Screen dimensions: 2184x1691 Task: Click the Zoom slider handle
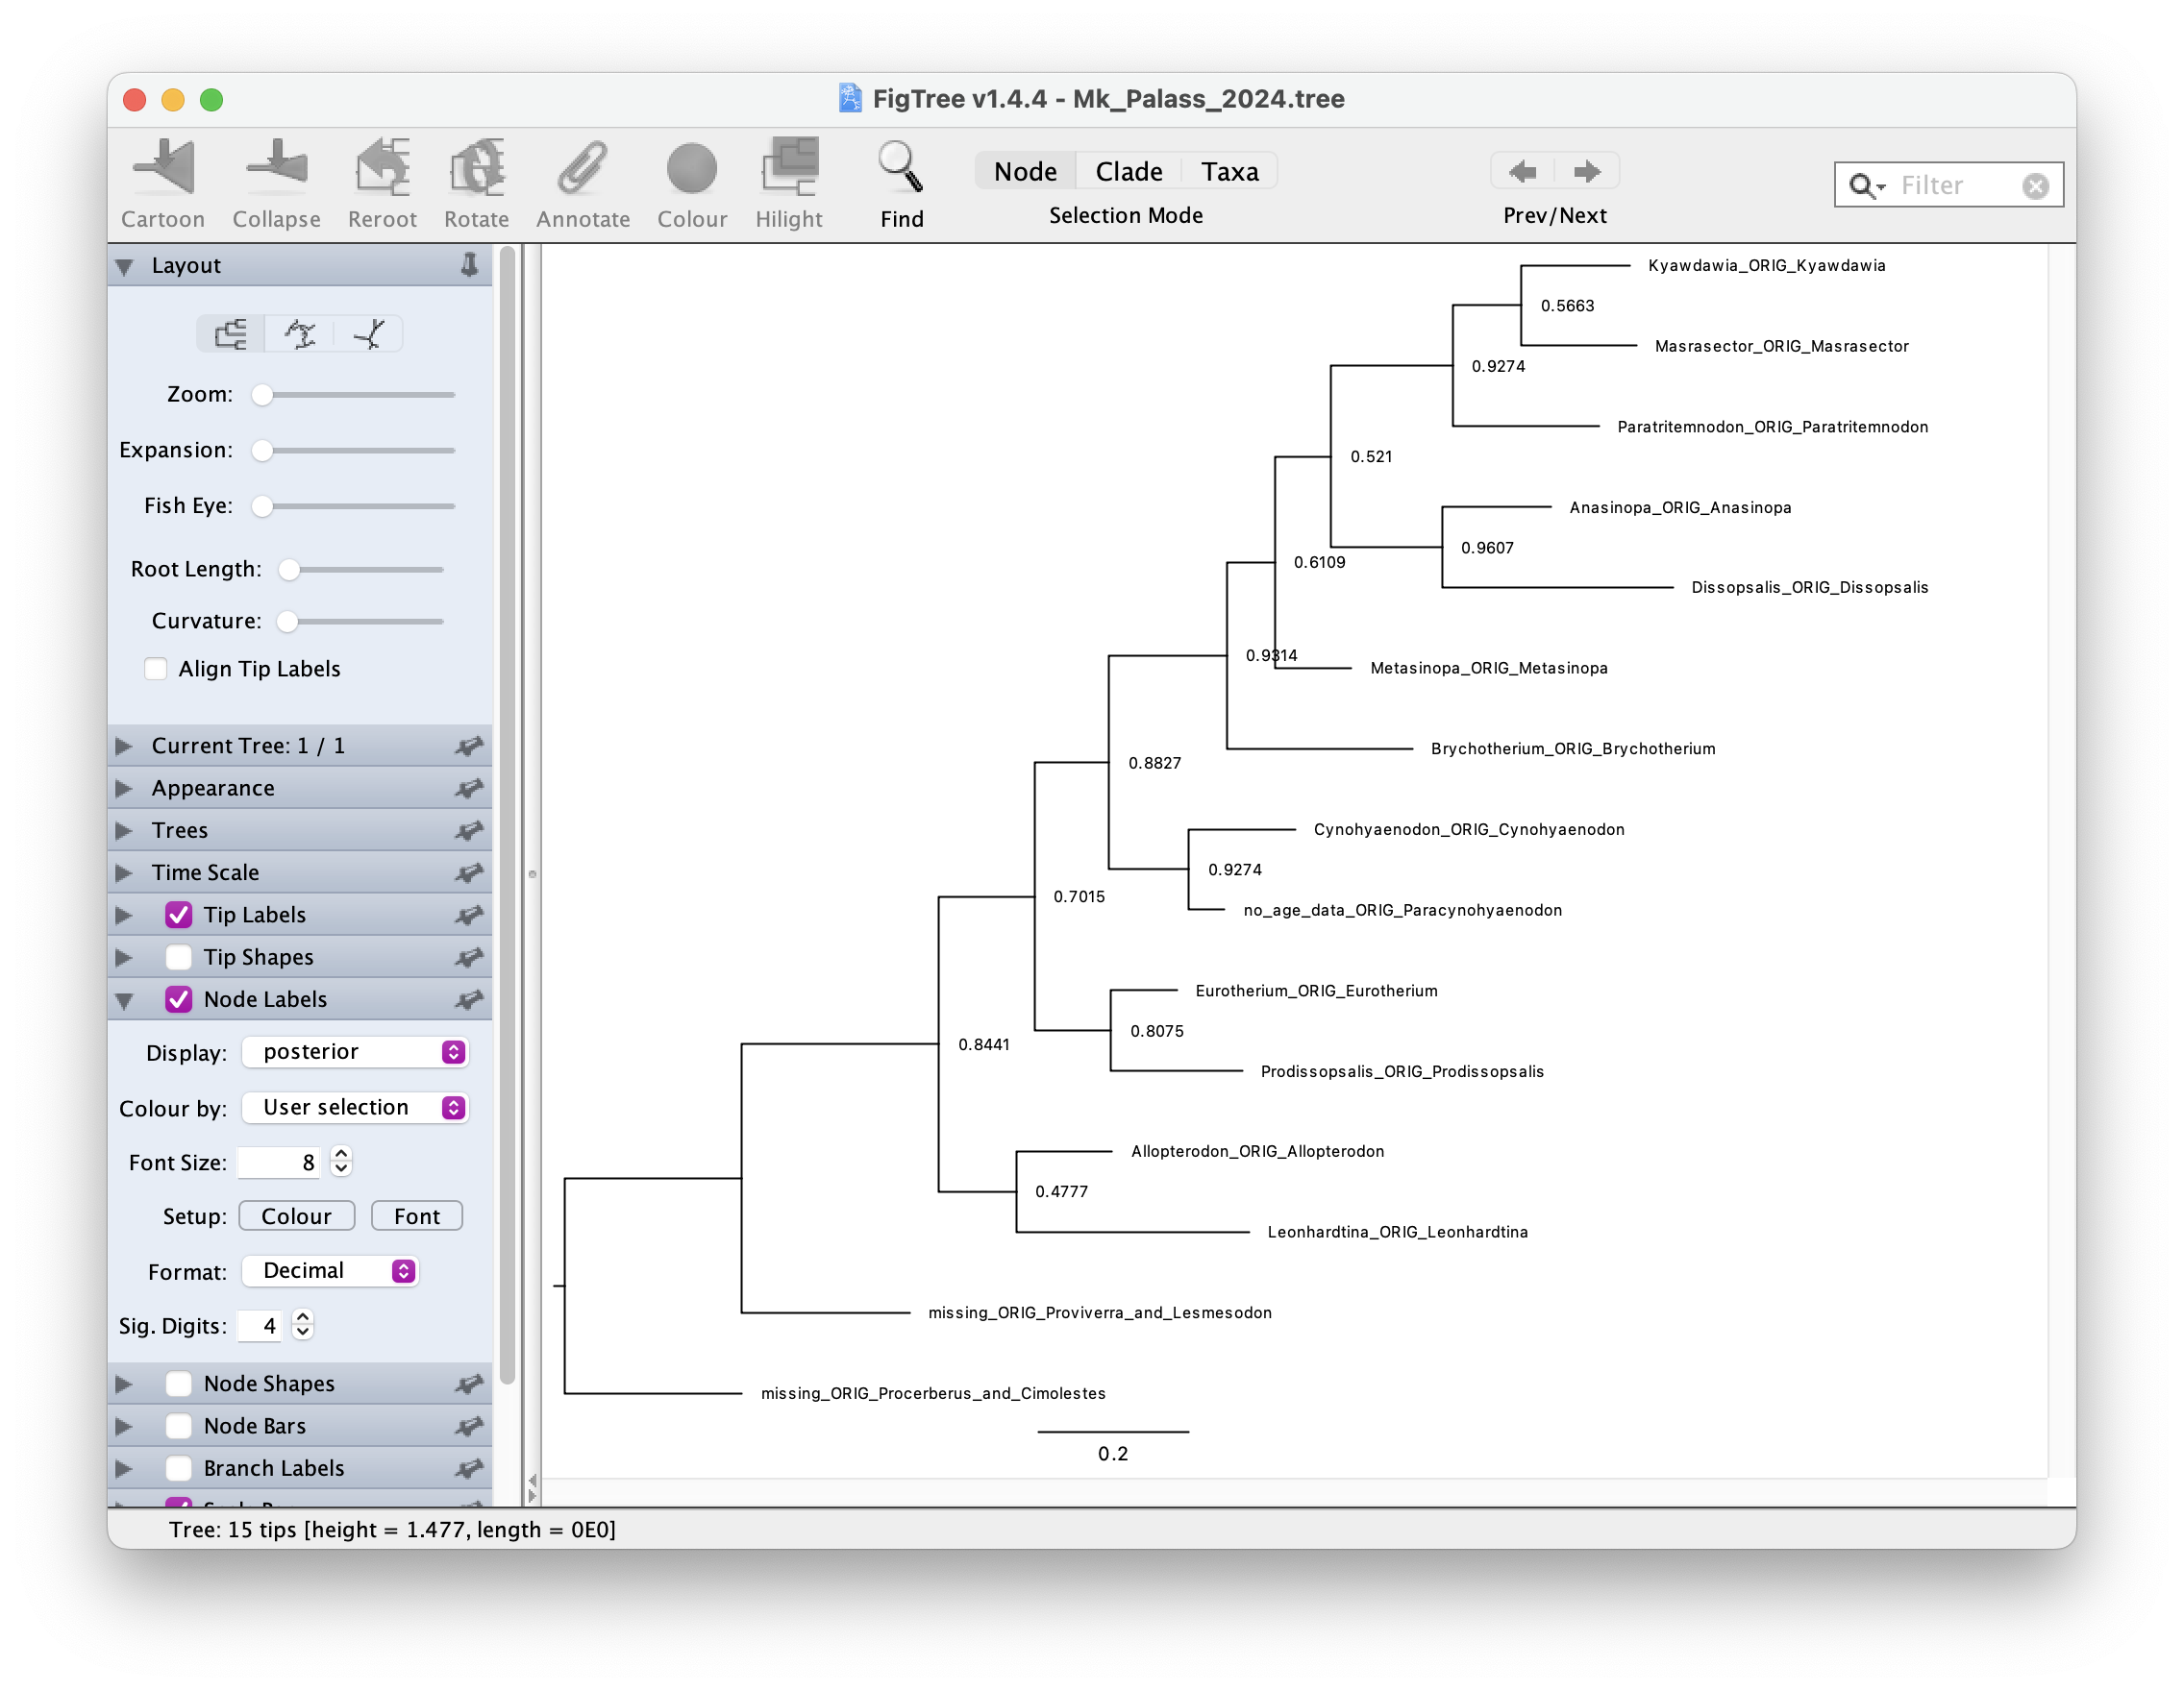click(262, 395)
